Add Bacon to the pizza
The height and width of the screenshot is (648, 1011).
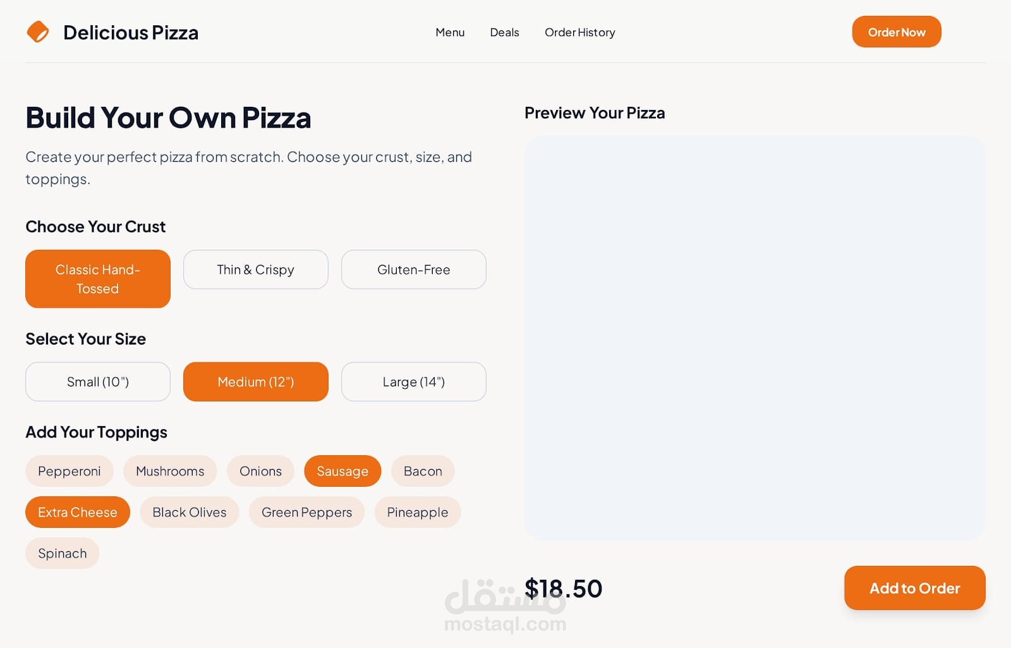[x=423, y=472]
